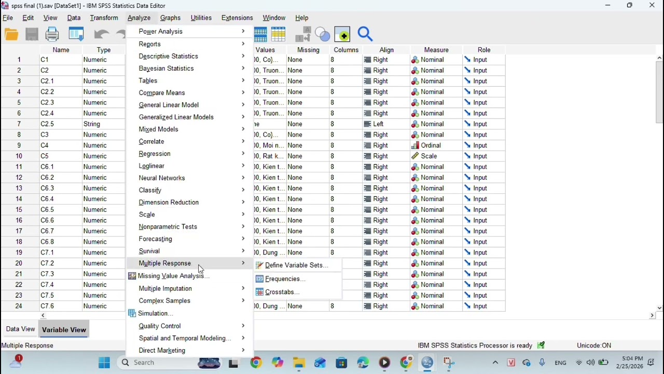
Task: Click the Undo arrow in the toolbar
Action: coord(102,34)
